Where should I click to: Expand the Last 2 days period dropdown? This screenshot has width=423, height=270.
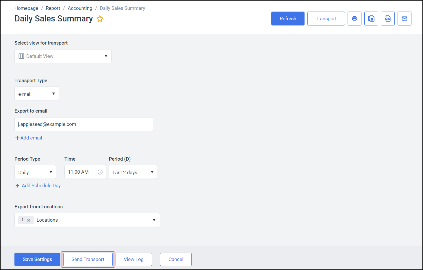pyautogui.click(x=133, y=172)
